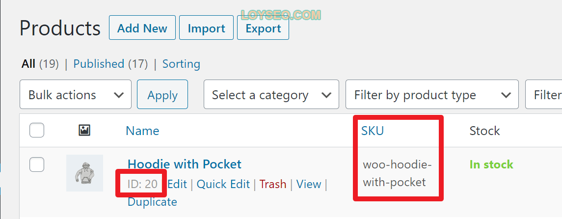
Task: Tick the select-all products checkbox
Action: pos(36,130)
